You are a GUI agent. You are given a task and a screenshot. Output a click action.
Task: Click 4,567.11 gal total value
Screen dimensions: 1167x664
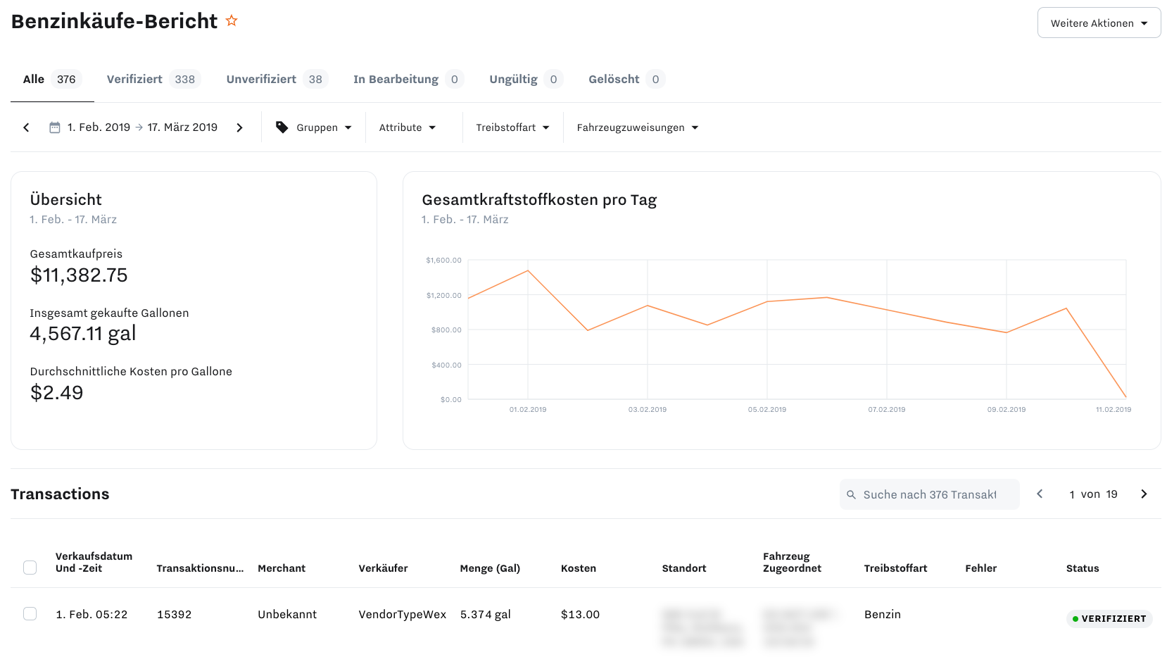tap(83, 334)
